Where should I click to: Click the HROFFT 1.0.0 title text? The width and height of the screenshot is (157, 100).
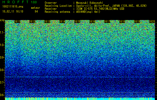[x=20, y=2]
